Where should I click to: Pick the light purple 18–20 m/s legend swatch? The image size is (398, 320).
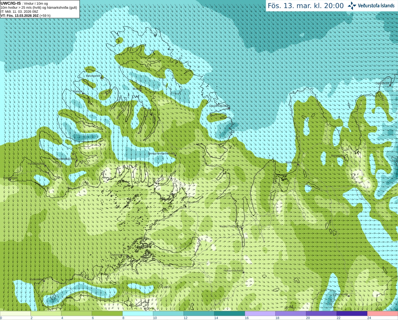pos(291,313)
